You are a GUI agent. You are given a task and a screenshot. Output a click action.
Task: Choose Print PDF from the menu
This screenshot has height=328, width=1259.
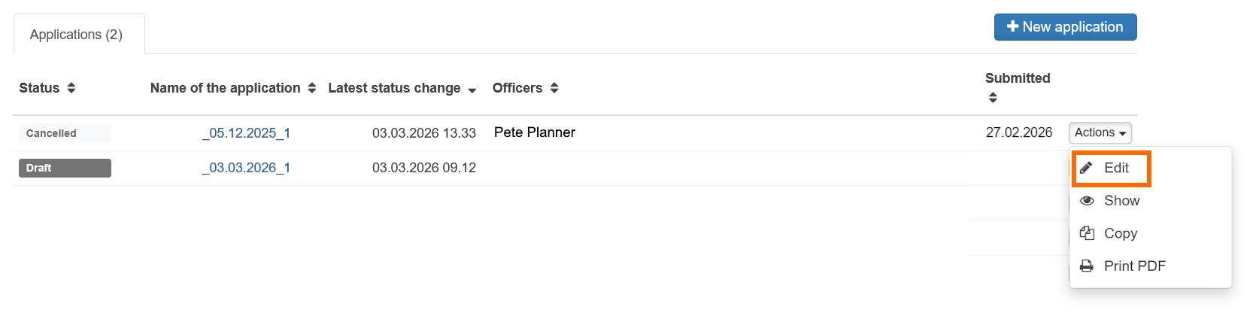(x=1134, y=266)
